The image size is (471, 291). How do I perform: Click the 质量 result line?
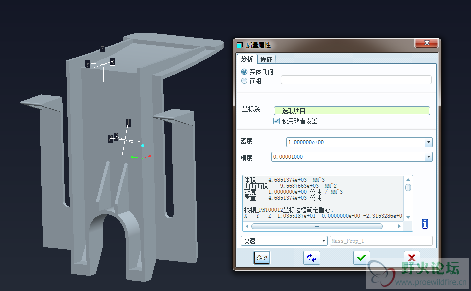[283, 198]
